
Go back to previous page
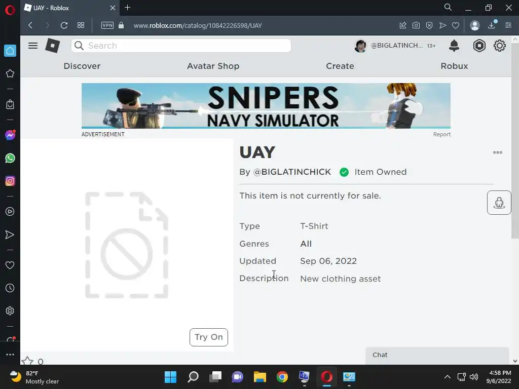point(30,25)
